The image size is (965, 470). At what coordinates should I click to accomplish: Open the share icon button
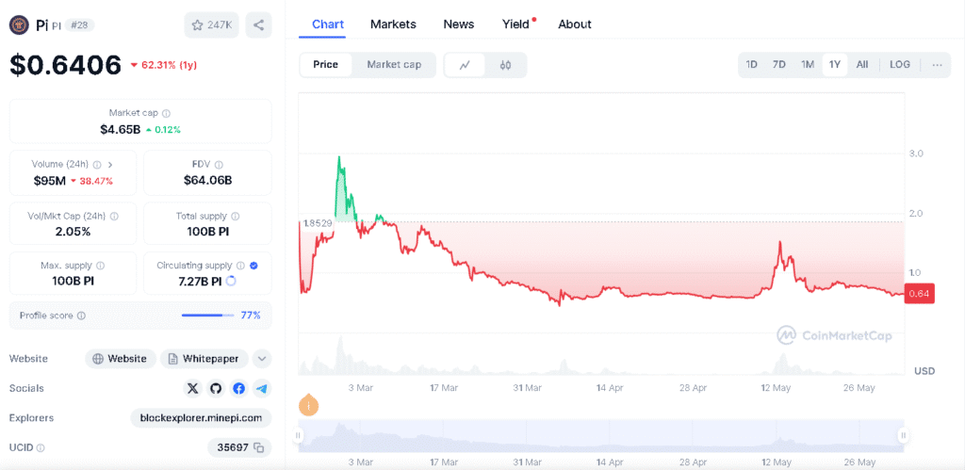click(x=258, y=25)
